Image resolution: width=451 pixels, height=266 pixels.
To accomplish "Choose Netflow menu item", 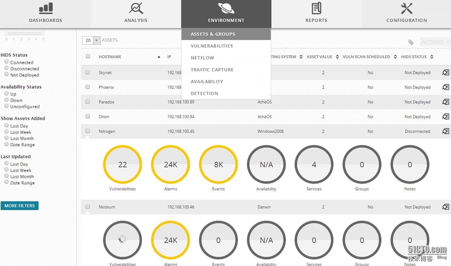I will point(226,57).
